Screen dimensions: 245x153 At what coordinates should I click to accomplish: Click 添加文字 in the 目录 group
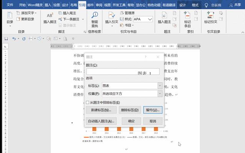pos(26,13)
